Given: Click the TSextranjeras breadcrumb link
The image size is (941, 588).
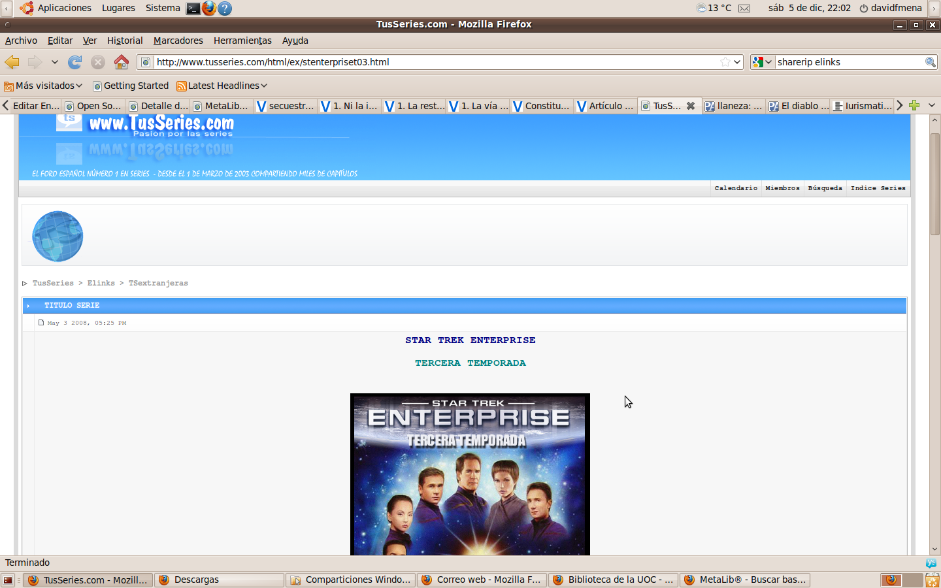Looking at the screenshot, I should click(x=158, y=284).
